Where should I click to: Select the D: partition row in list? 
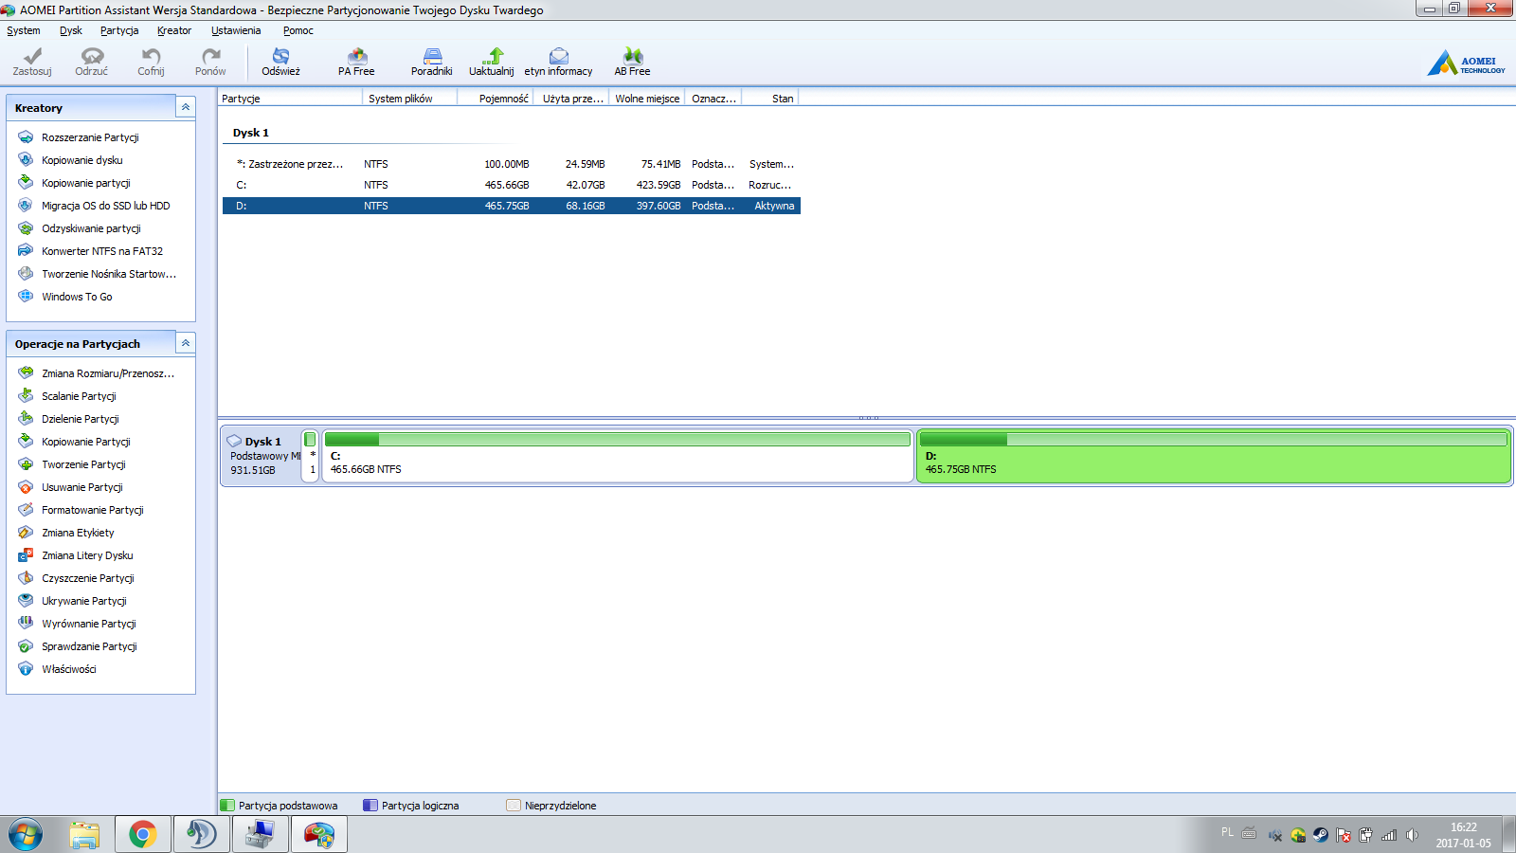512,206
